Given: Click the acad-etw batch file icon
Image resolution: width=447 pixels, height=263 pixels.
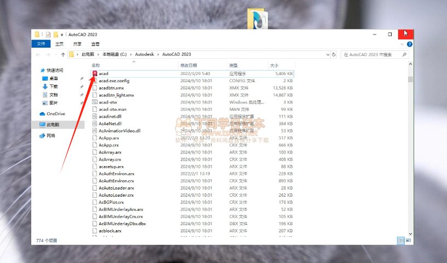Looking at the screenshot, I should click(x=95, y=102).
